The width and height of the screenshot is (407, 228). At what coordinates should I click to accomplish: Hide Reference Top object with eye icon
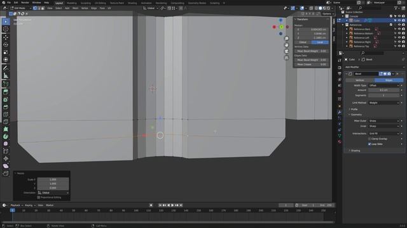[x=399, y=46]
